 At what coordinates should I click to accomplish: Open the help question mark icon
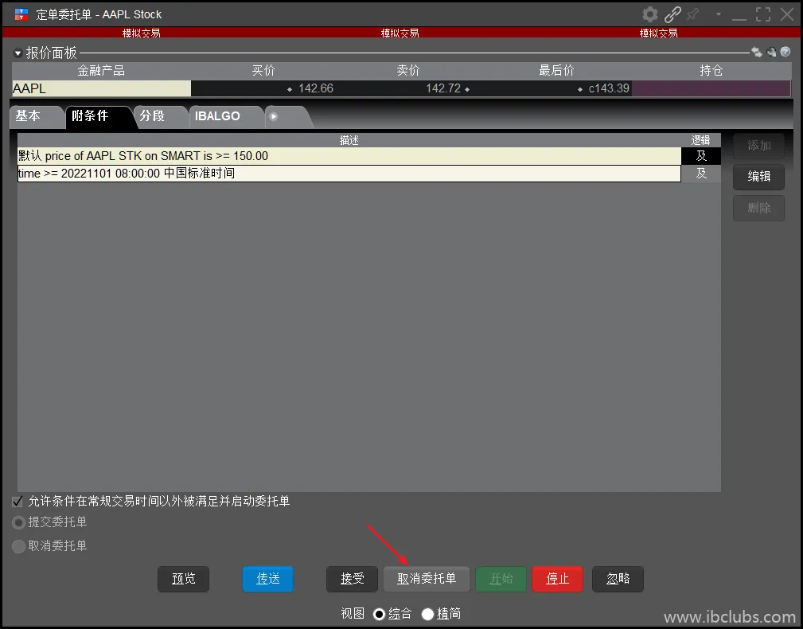(x=785, y=53)
